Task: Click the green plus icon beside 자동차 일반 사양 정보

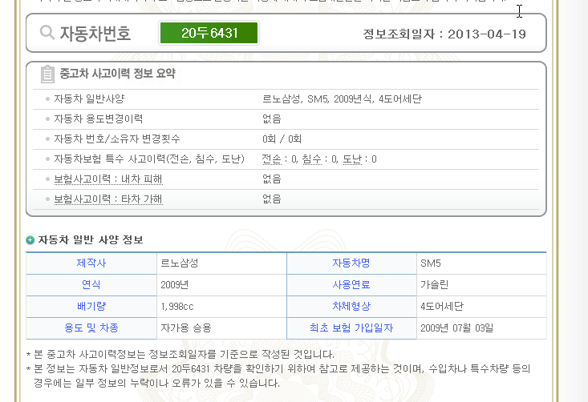Action: [x=30, y=240]
